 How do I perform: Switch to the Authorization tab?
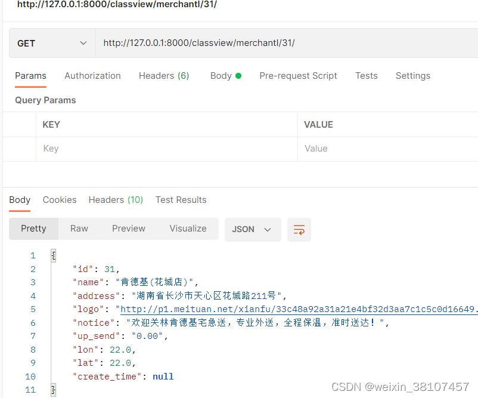point(92,76)
